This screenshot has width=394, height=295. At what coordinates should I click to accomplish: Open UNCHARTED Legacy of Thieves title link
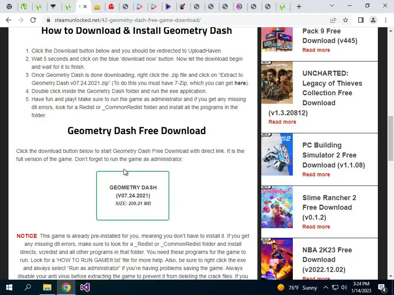coord(316,93)
